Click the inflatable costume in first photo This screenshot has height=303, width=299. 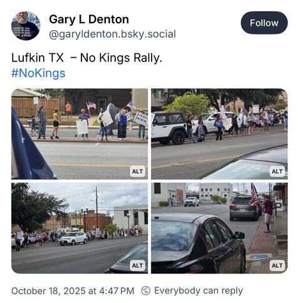click(x=112, y=119)
